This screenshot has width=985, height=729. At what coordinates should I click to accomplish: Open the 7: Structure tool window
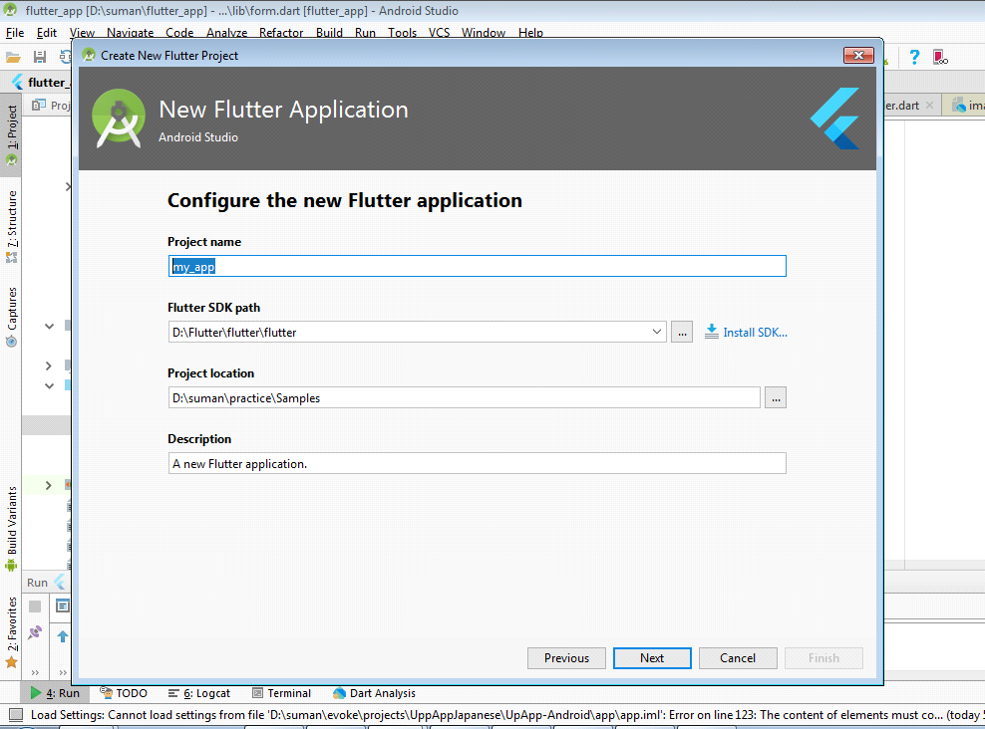[x=11, y=227]
